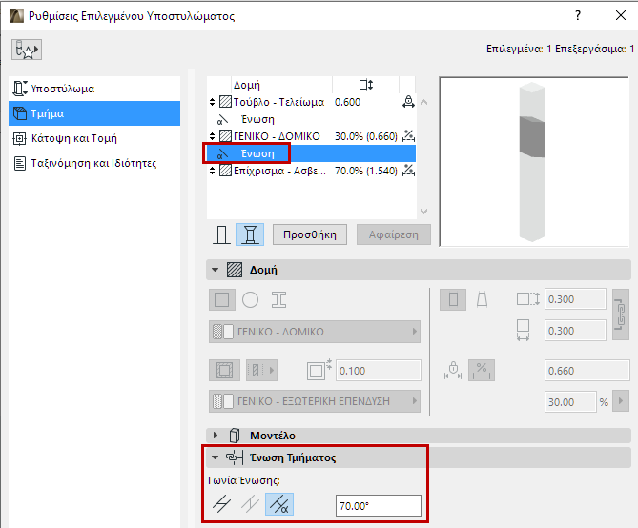Toggle the dimension chain link
The height and width of the screenshot is (528, 638).
pos(621,315)
